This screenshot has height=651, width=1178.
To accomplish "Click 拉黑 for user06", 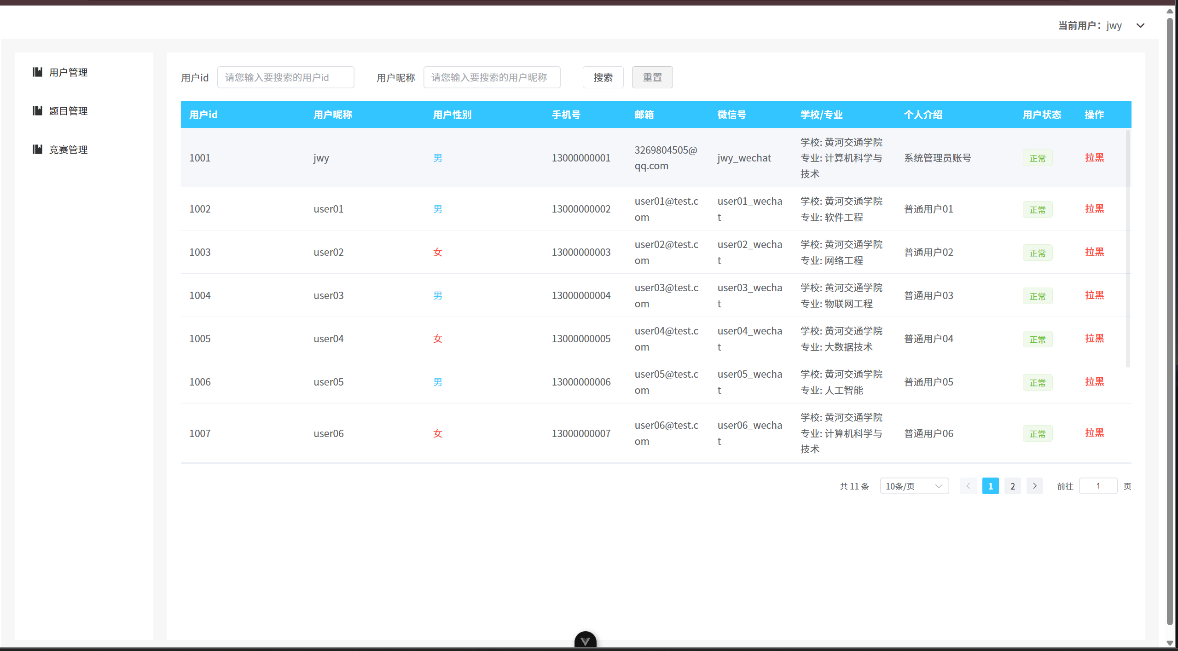I will (1094, 433).
